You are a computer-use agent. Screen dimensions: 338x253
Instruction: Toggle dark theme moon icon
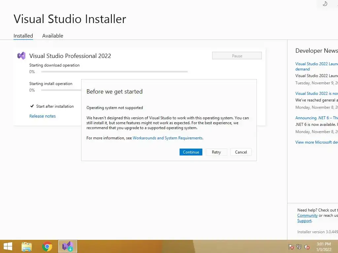pyautogui.click(x=325, y=4)
